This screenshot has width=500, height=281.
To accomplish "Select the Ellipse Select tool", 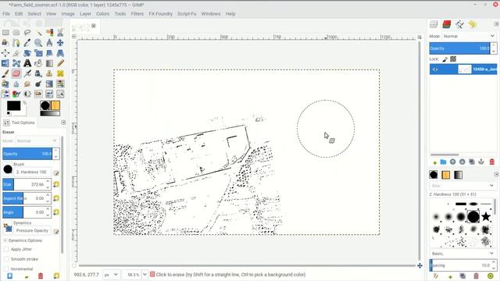I will click(16, 33).
